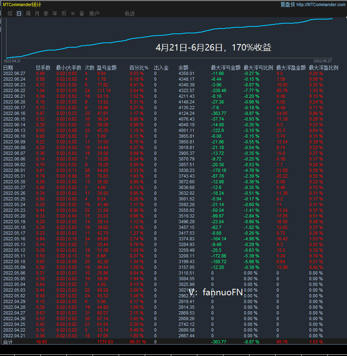Switch to the 综 summary tab

pos(10,13)
